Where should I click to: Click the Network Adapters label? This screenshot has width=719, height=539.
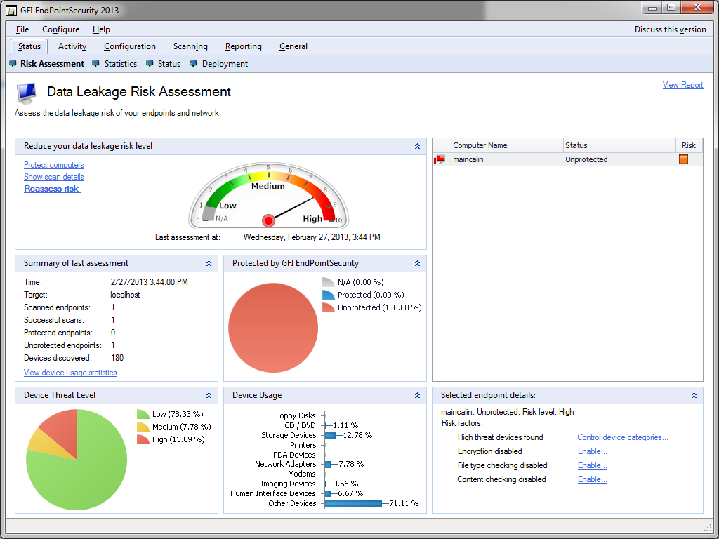pyautogui.click(x=285, y=465)
